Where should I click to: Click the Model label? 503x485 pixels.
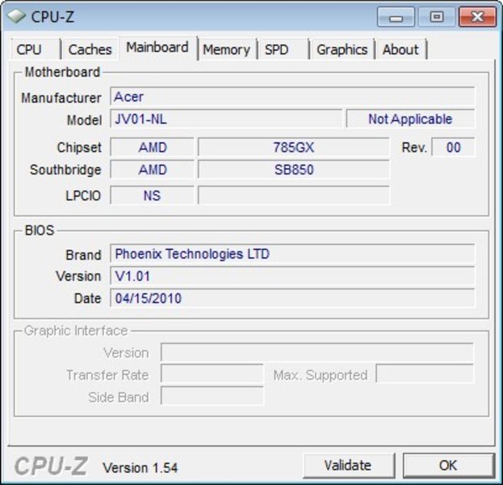point(84,120)
